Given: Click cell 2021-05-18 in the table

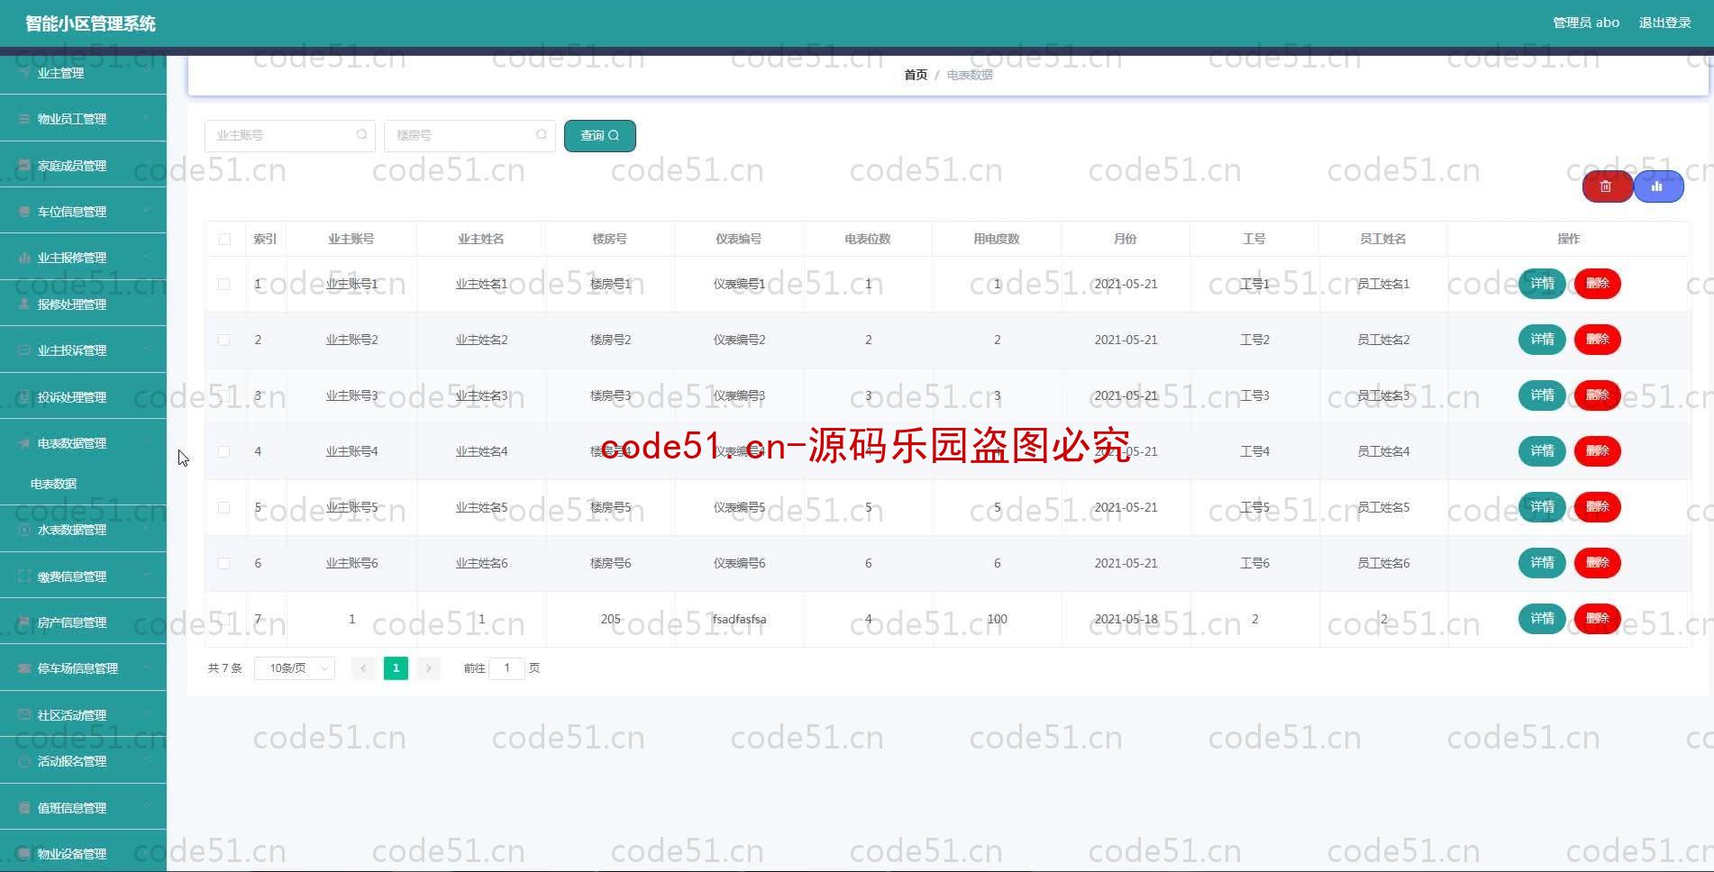Looking at the screenshot, I should coord(1126,620).
